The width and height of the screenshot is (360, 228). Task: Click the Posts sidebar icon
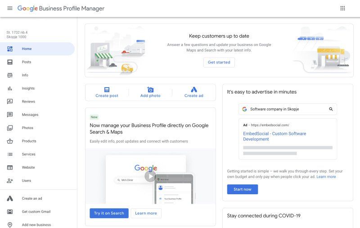10,62
